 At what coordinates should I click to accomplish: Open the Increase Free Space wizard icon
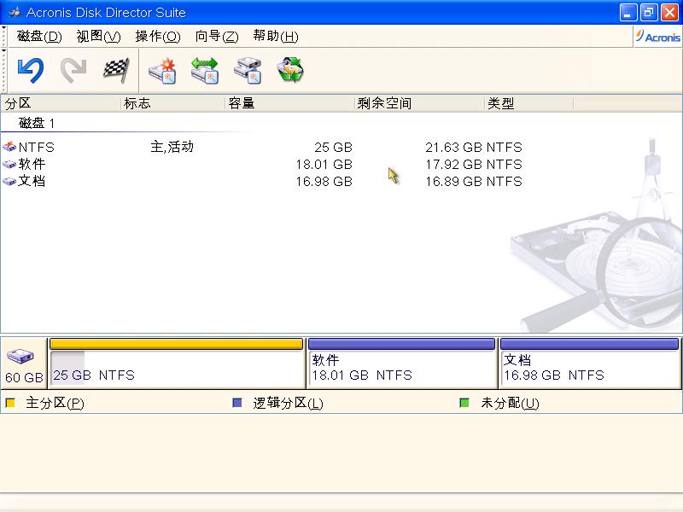pyautogui.click(x=205, y=70)
